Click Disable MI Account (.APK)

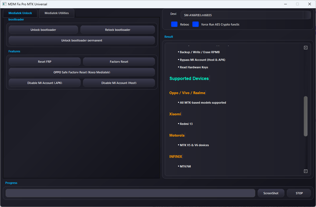[45, 83]
